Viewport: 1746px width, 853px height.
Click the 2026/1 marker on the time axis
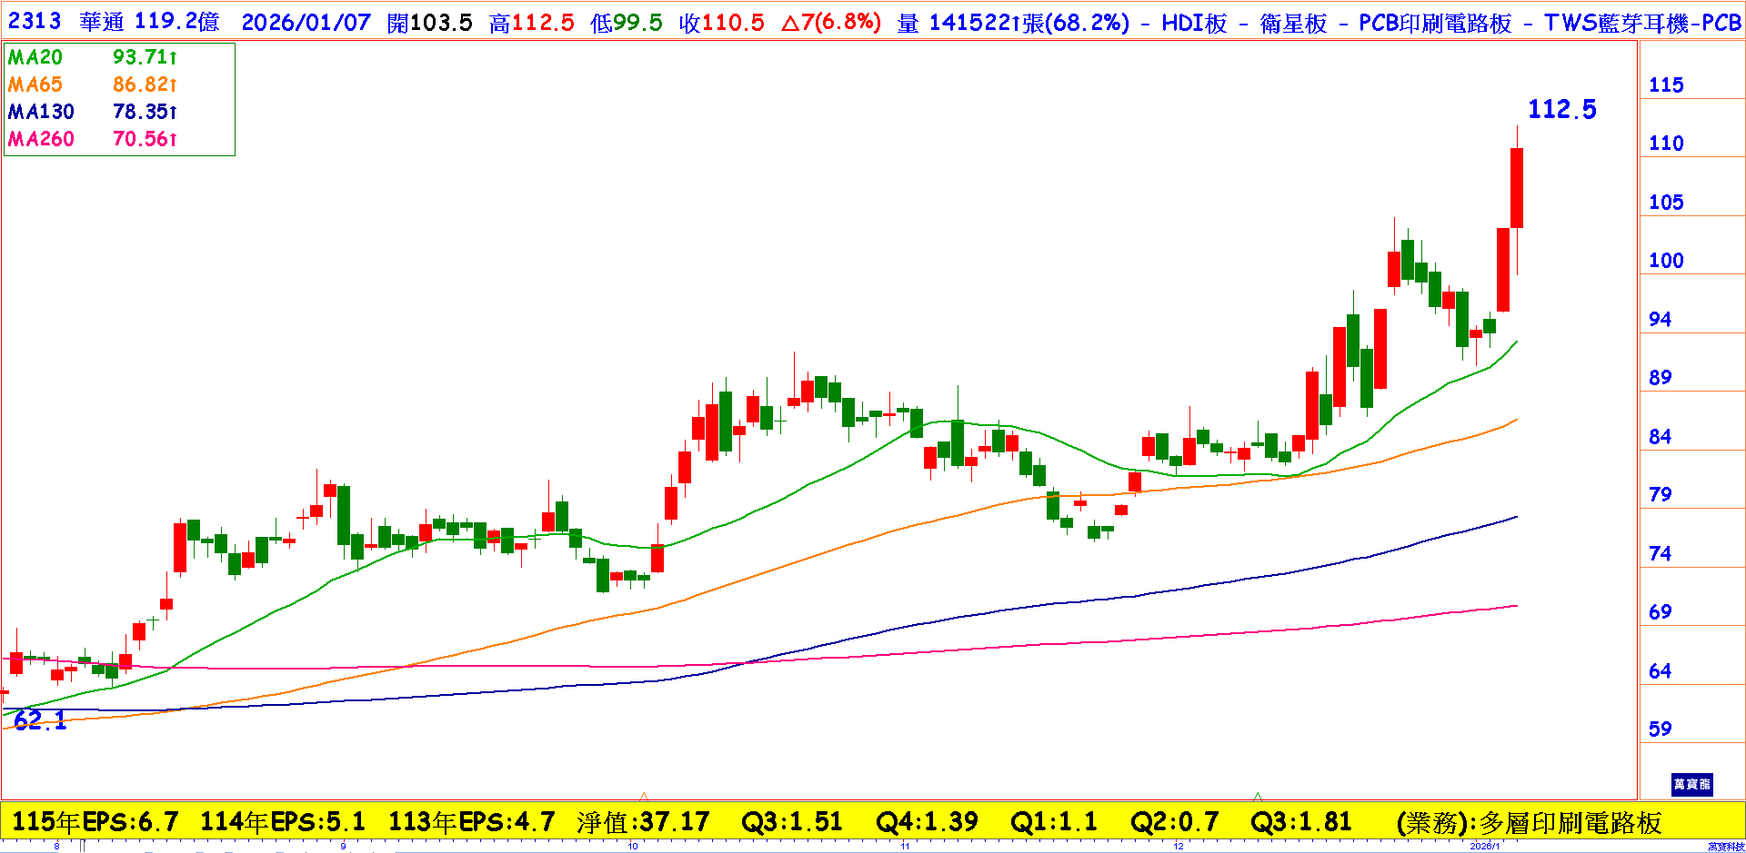click(1485, 847)
